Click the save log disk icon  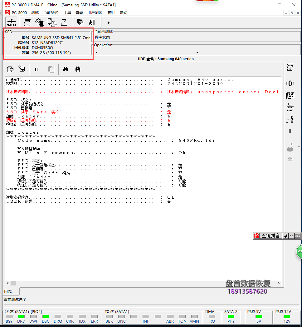coord(22,69)
